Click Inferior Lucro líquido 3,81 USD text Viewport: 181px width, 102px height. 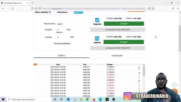pyautogui.click(x=113, y=48)
